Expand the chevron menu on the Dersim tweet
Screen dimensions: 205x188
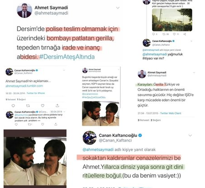point(118,8)
